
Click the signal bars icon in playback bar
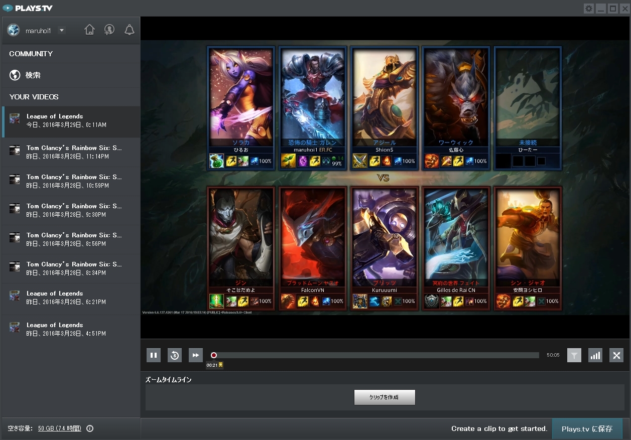click(595, 355)
